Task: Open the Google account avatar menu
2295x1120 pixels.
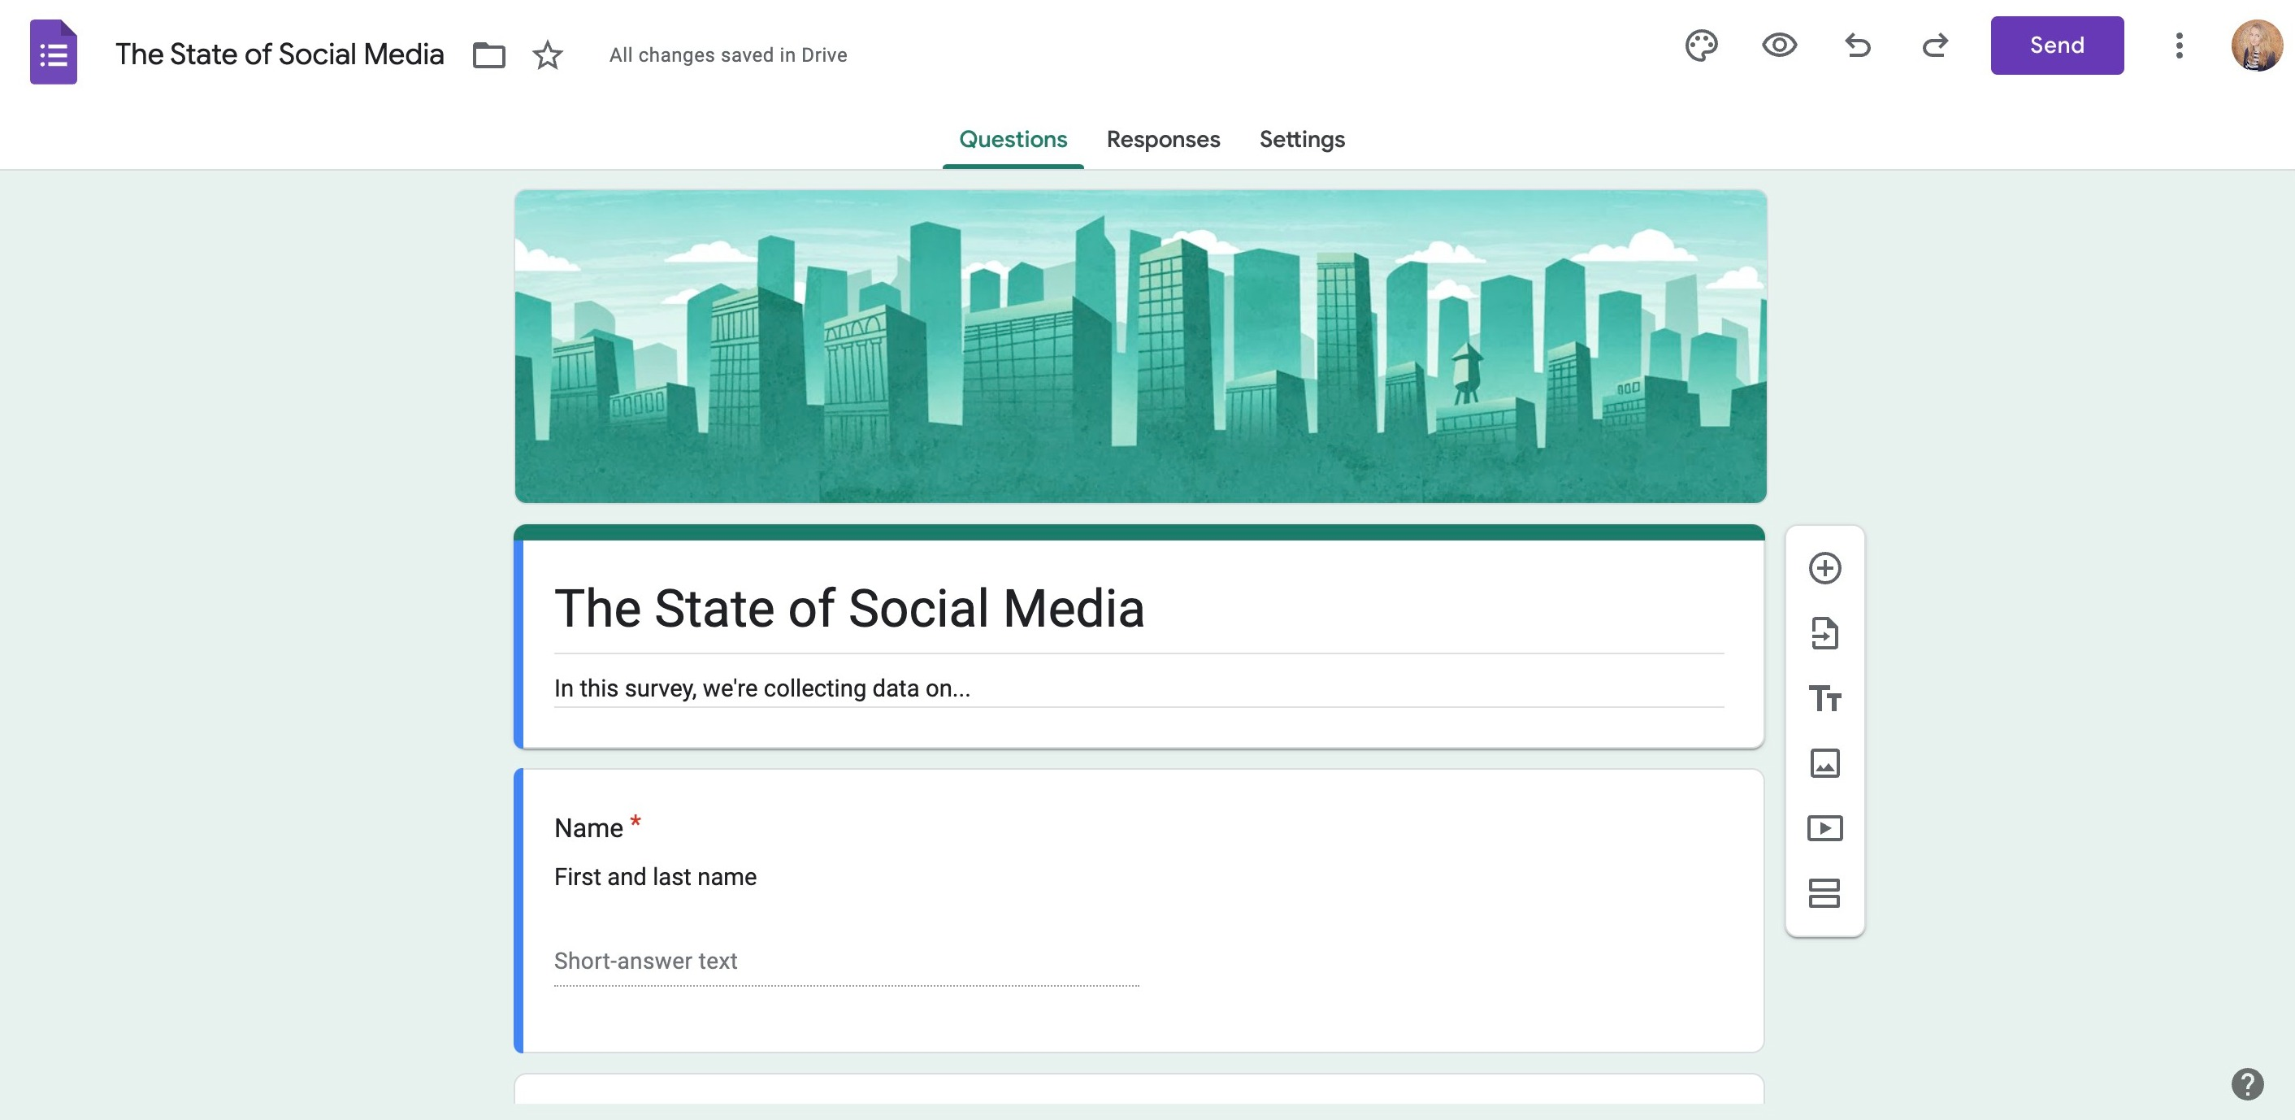Action: point(2255,46)
